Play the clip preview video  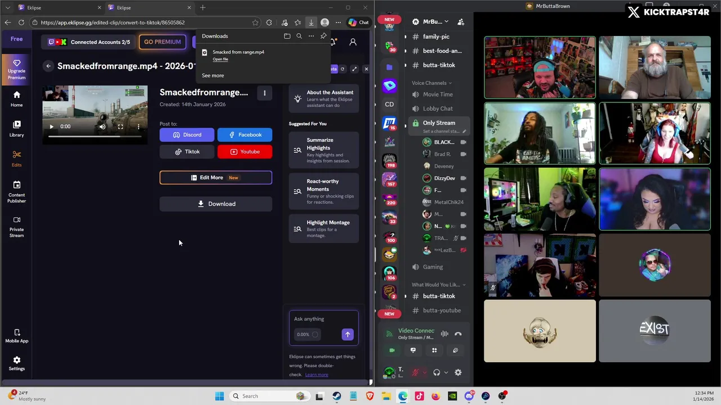pyautogui.click(x=51, y=127)
